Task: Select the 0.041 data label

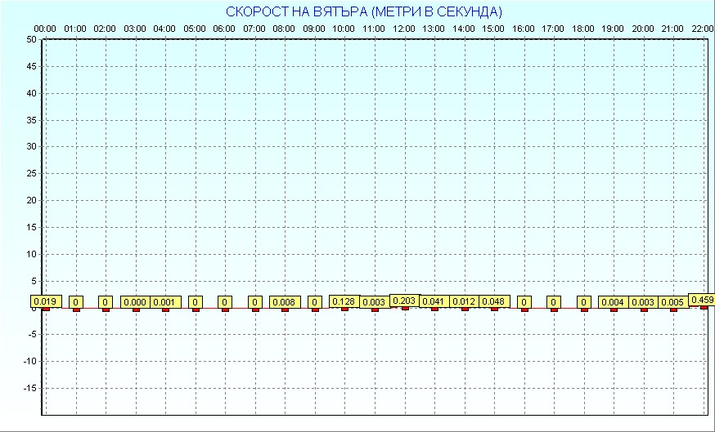Action: 434,301
